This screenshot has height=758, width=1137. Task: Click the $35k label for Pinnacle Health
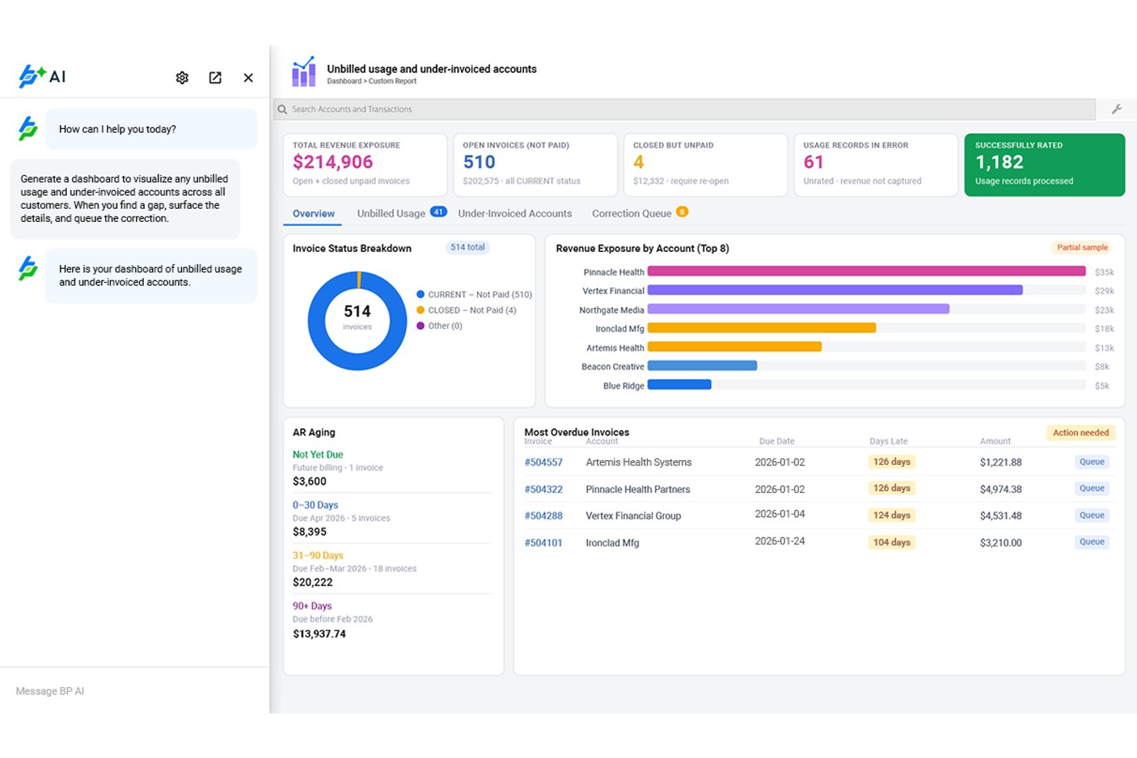(1104, 272)
